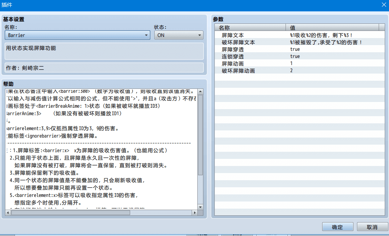Click help line starting 5.<barrierelement:x>
The height and width of the screenshot is (236, 389).
(74, 195)
